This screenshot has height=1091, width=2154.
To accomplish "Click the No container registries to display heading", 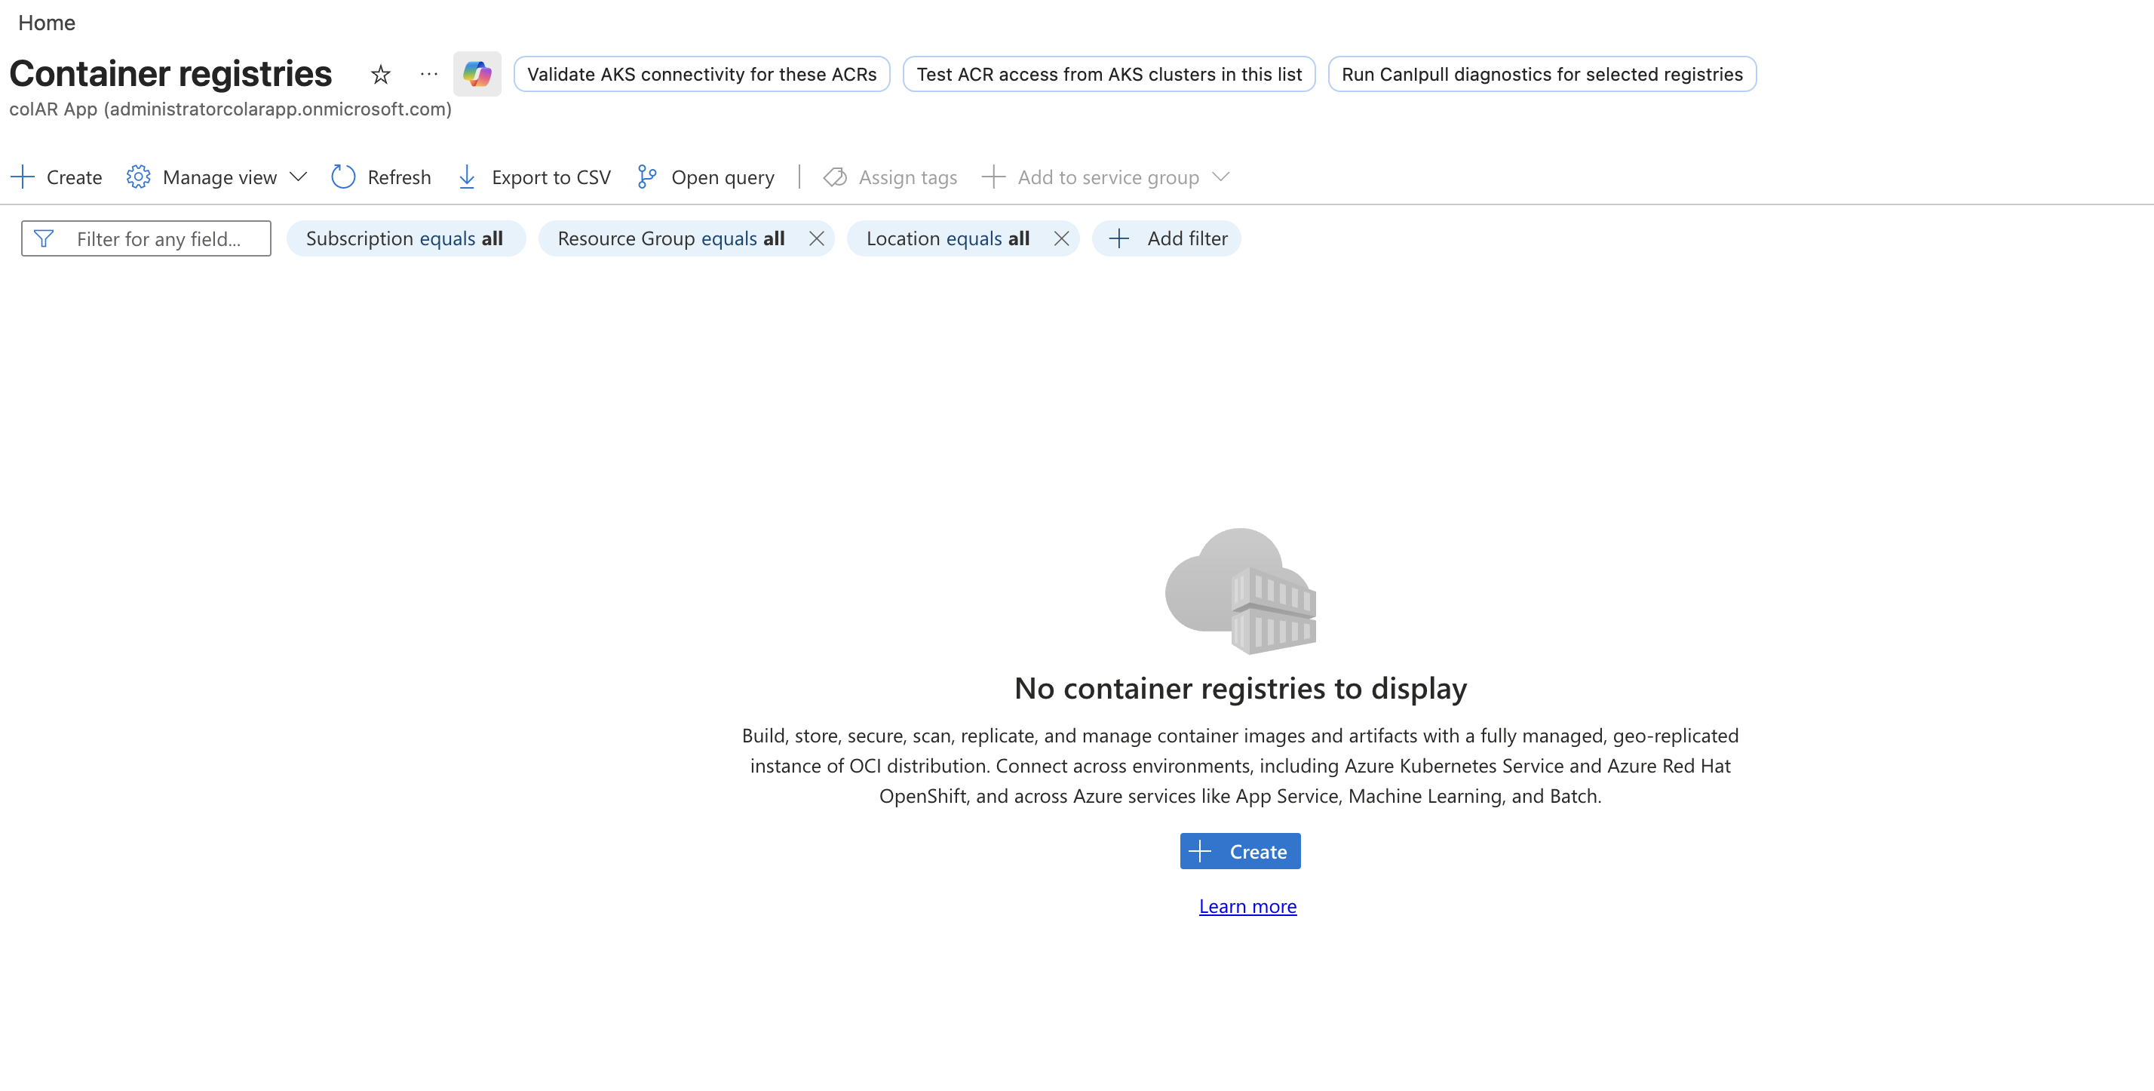I will (1240, 688).
